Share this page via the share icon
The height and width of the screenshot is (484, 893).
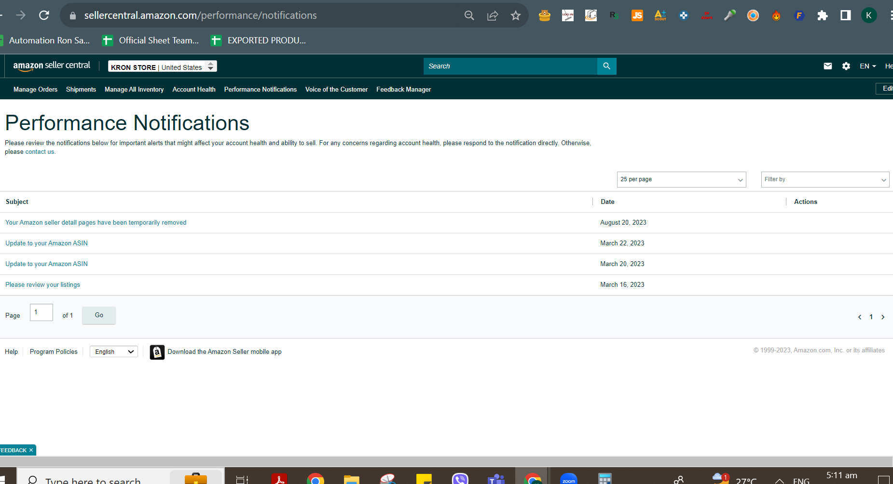coord(493,15)
